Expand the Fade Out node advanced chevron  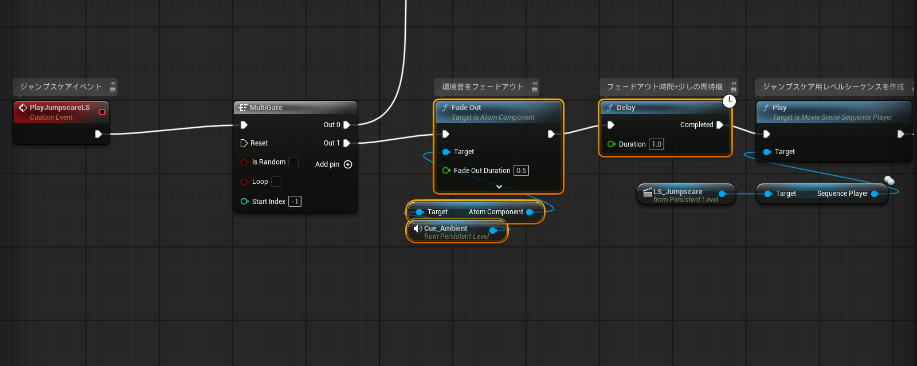tap(499, 187)
